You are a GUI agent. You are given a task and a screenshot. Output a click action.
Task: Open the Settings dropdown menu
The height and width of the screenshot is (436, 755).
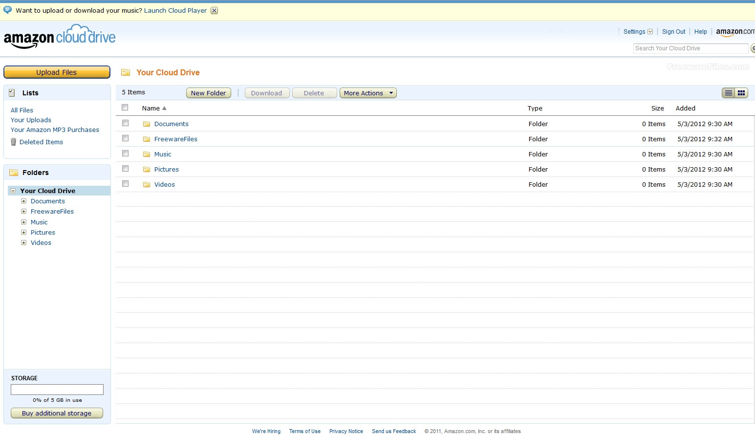click(x=638, y=32)
